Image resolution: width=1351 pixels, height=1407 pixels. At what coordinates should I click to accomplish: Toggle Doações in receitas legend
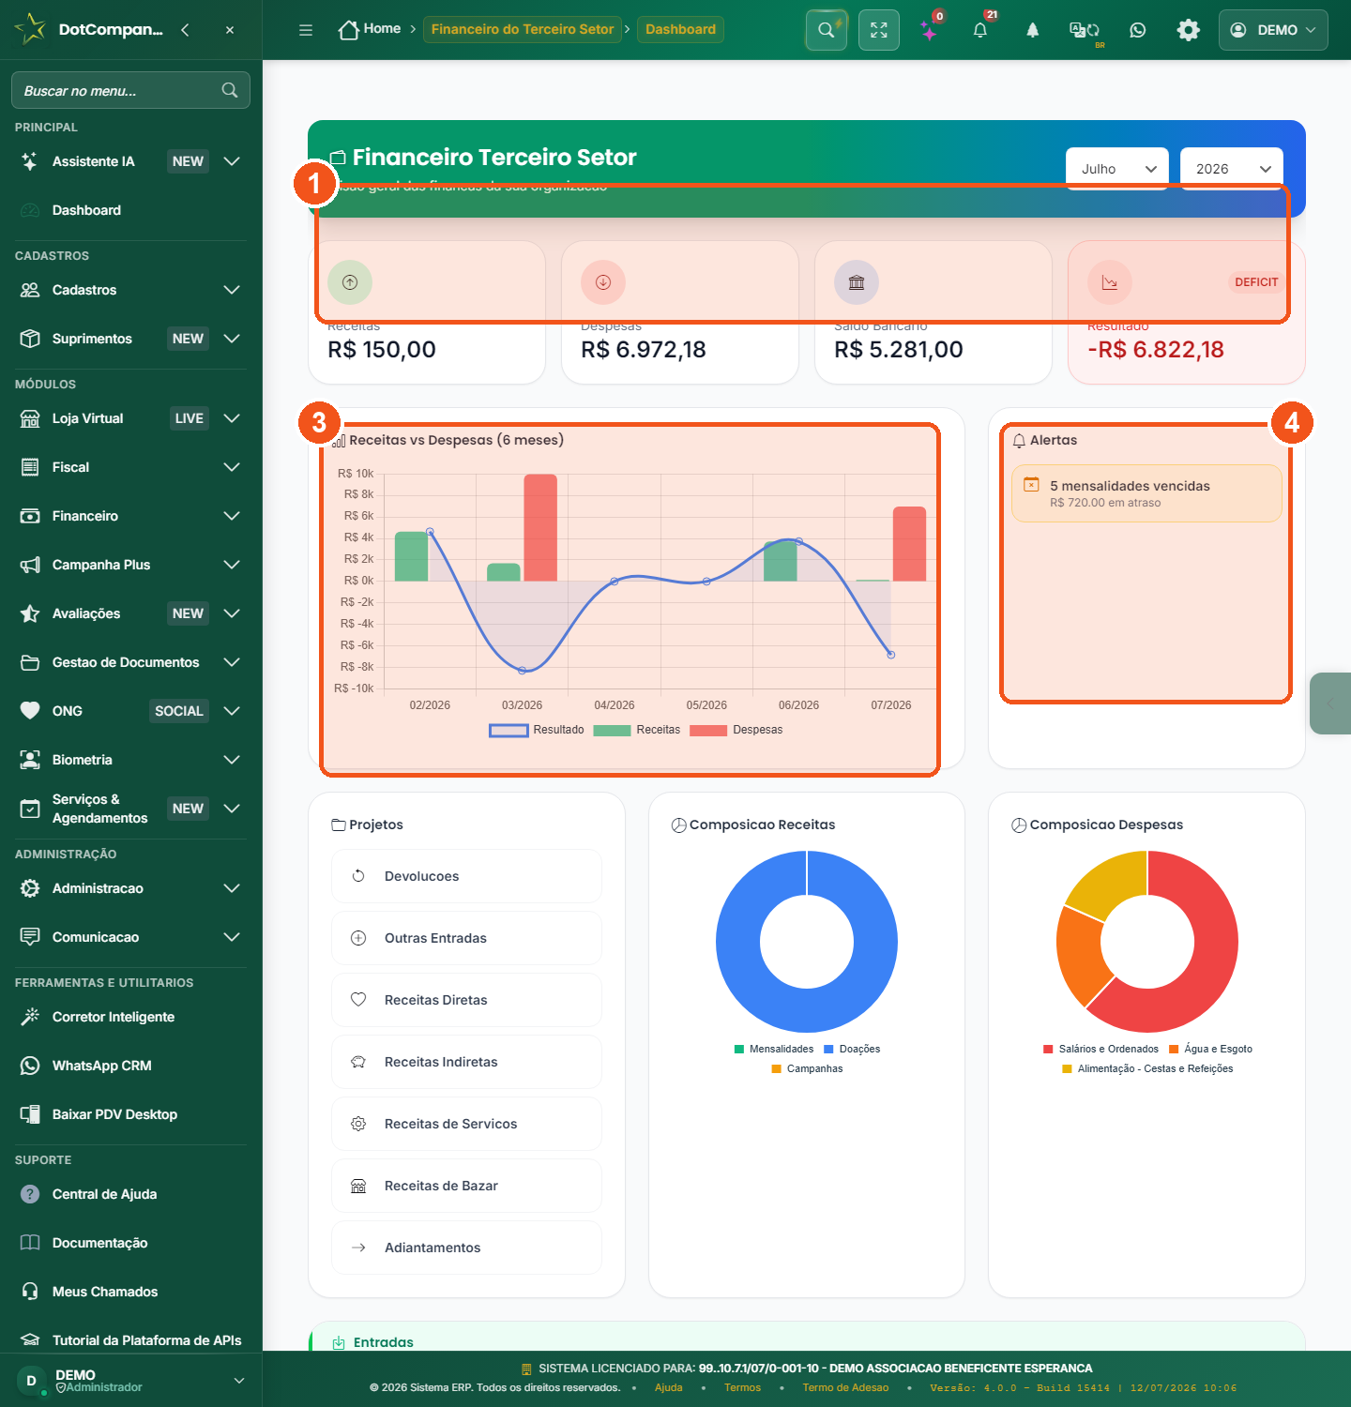point(852,1049)
